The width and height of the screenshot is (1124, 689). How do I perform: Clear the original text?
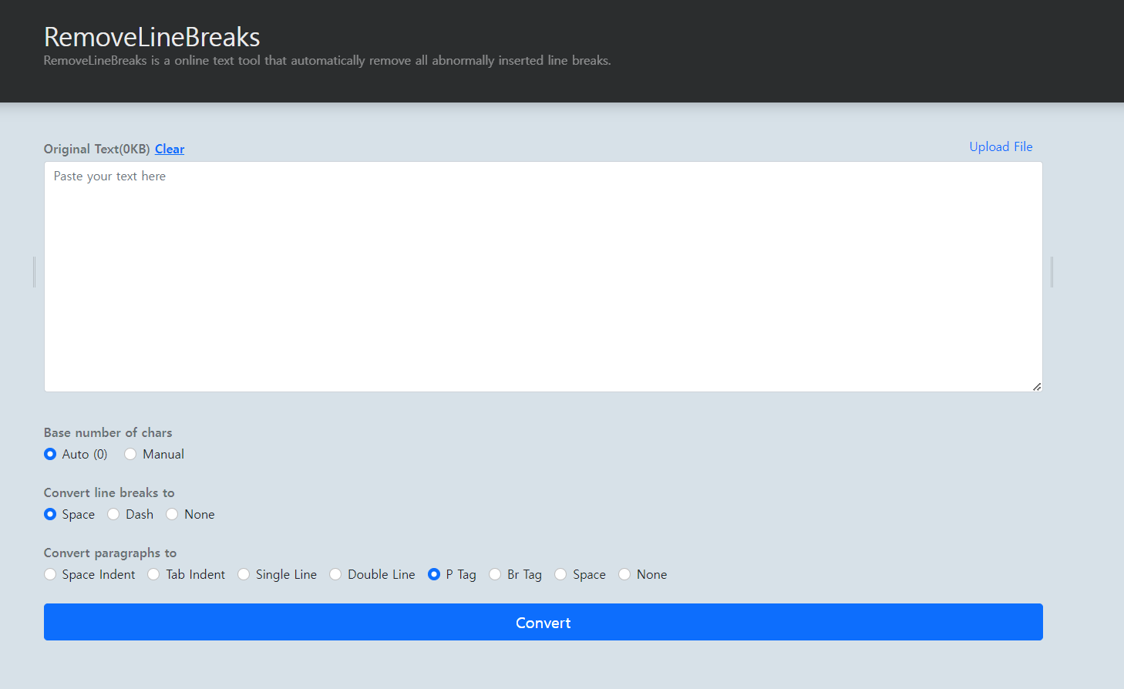170,149
